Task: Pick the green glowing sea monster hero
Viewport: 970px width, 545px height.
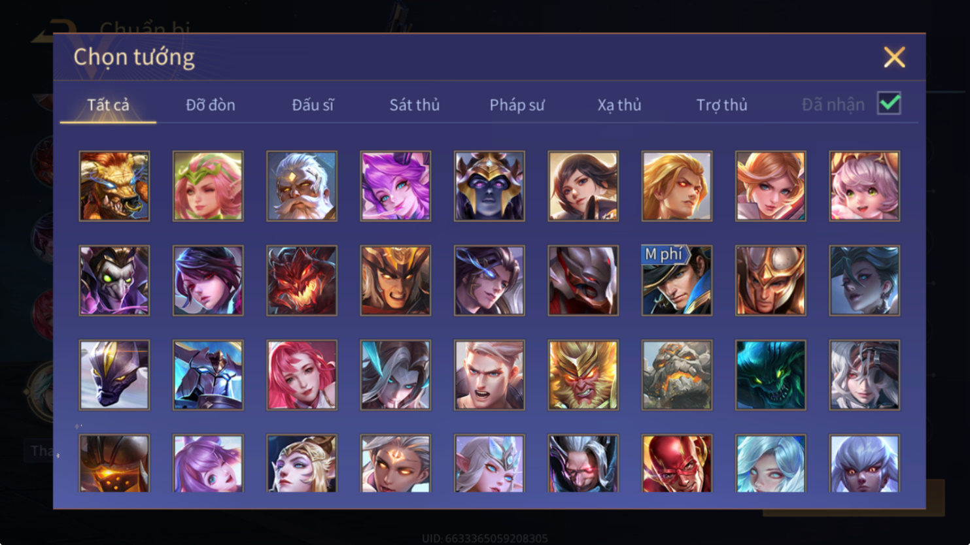Action: tap(771, 375)
